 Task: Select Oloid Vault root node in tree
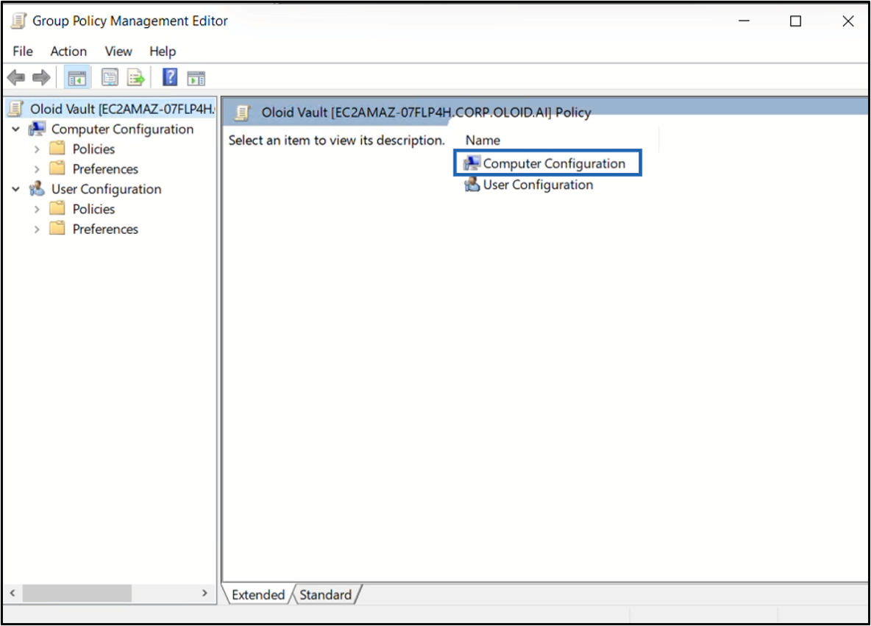click(x=121, y=109)
